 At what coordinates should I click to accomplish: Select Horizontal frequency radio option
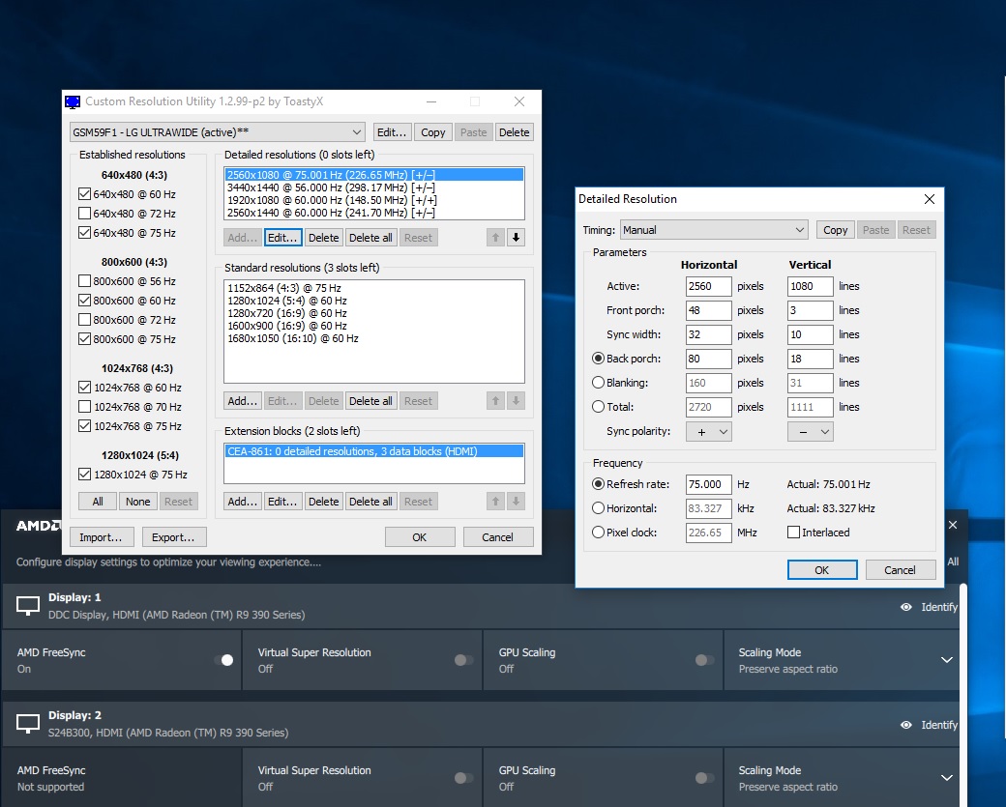598,508
